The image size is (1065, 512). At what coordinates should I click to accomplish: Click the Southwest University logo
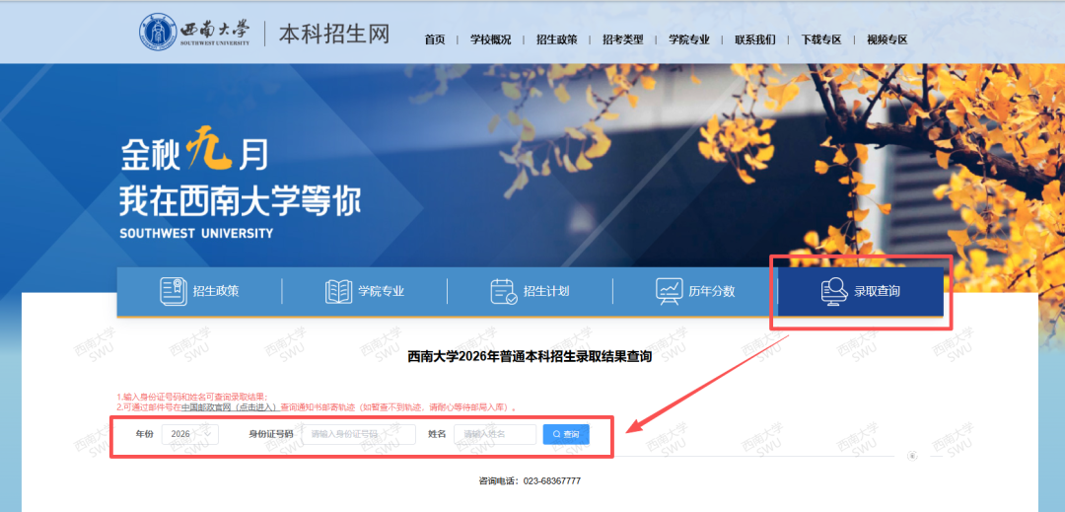tap(194, 32)
